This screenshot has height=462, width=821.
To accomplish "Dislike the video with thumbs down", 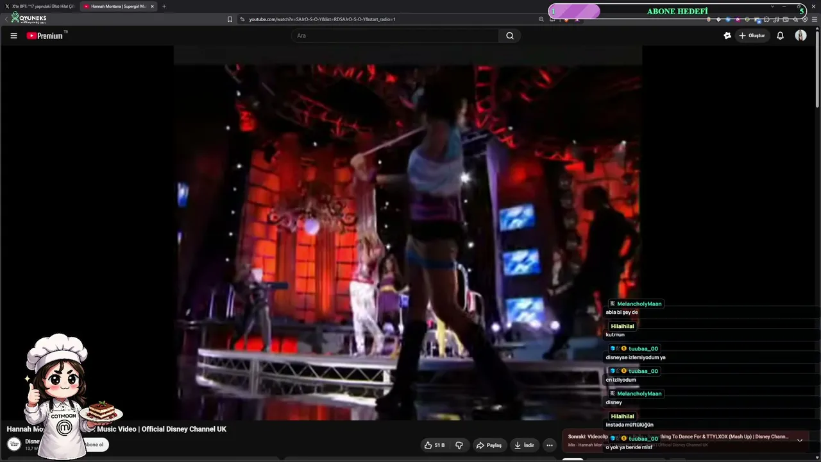I will coord(459,445).
